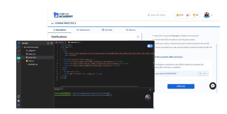This screenshot has height=114, width=227.
Task: Switch to the .gitignore editor tab
Action: click(x=60, y=42)
